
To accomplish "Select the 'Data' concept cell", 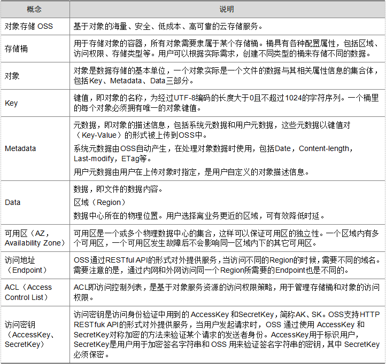I will click(x=35, y=202).
